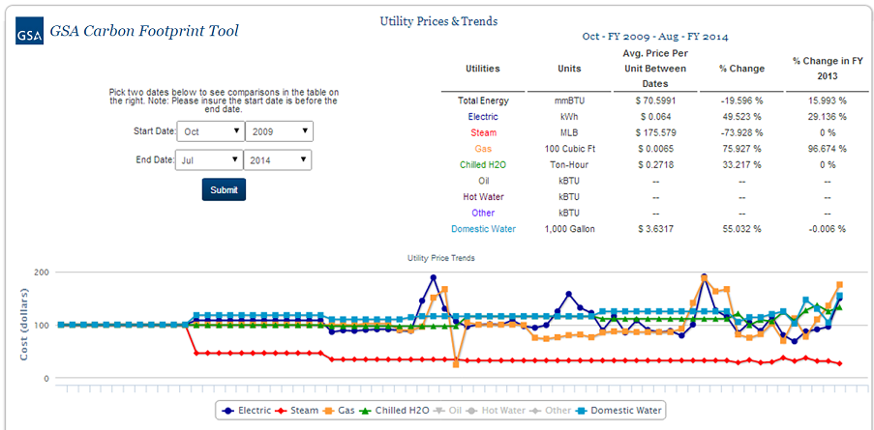Click the $ 175.579 Steam price value
This screenshot has height=430, width=874.
[655, 133]
